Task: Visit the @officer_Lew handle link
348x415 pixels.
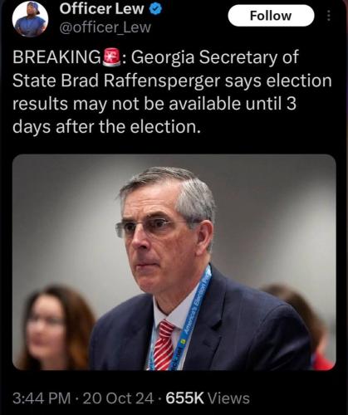Action: pos(105,27)
